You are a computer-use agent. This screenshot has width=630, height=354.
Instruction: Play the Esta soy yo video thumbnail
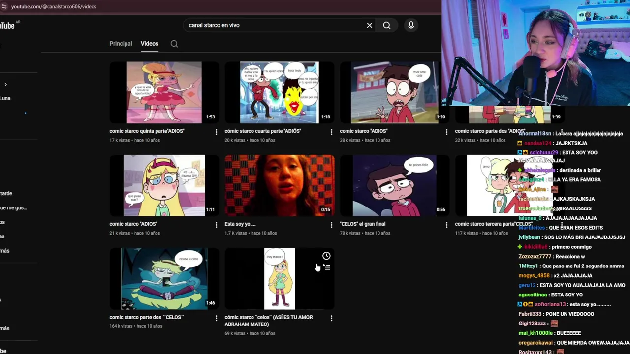pos(279,185)
